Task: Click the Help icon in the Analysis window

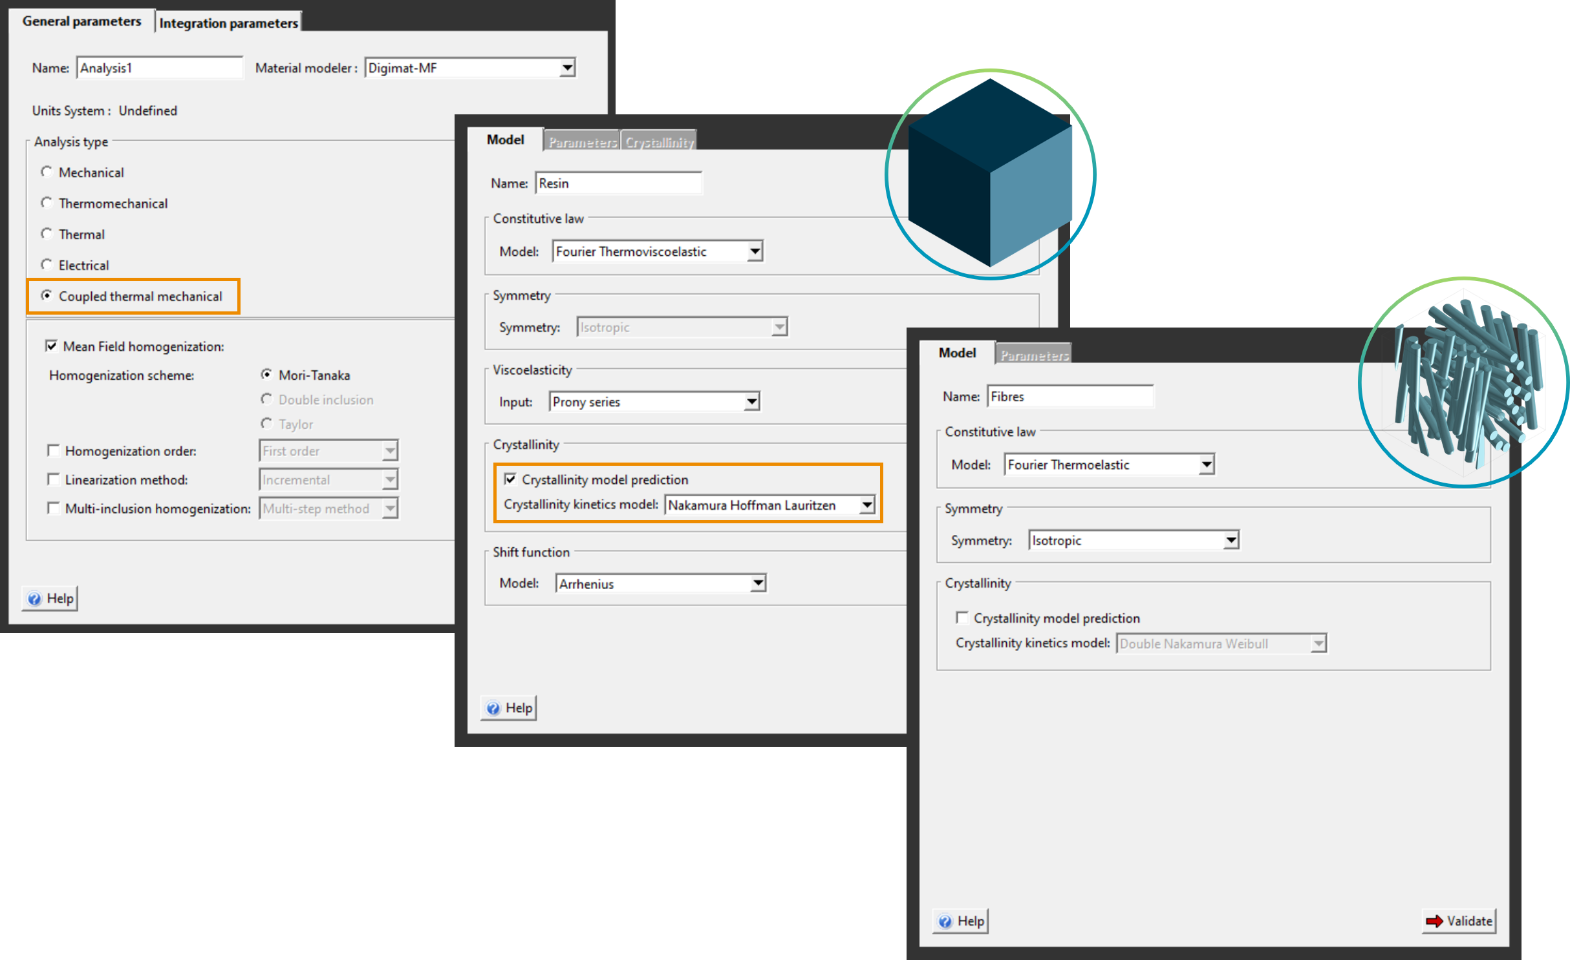Action: click(x=34, y=599)
